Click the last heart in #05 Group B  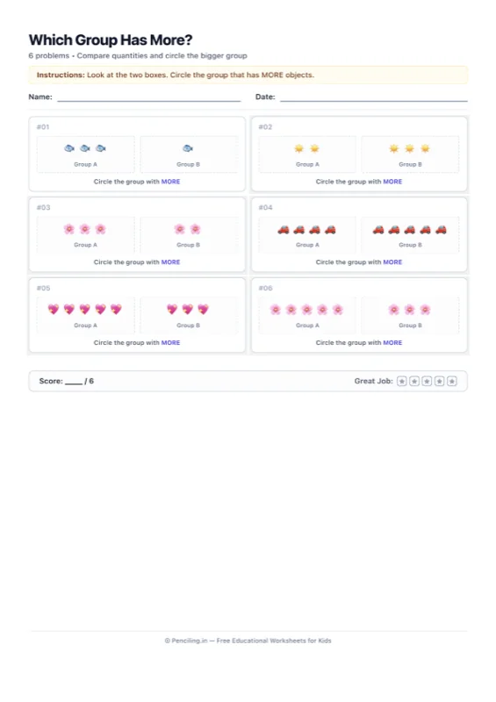[204, 310]
